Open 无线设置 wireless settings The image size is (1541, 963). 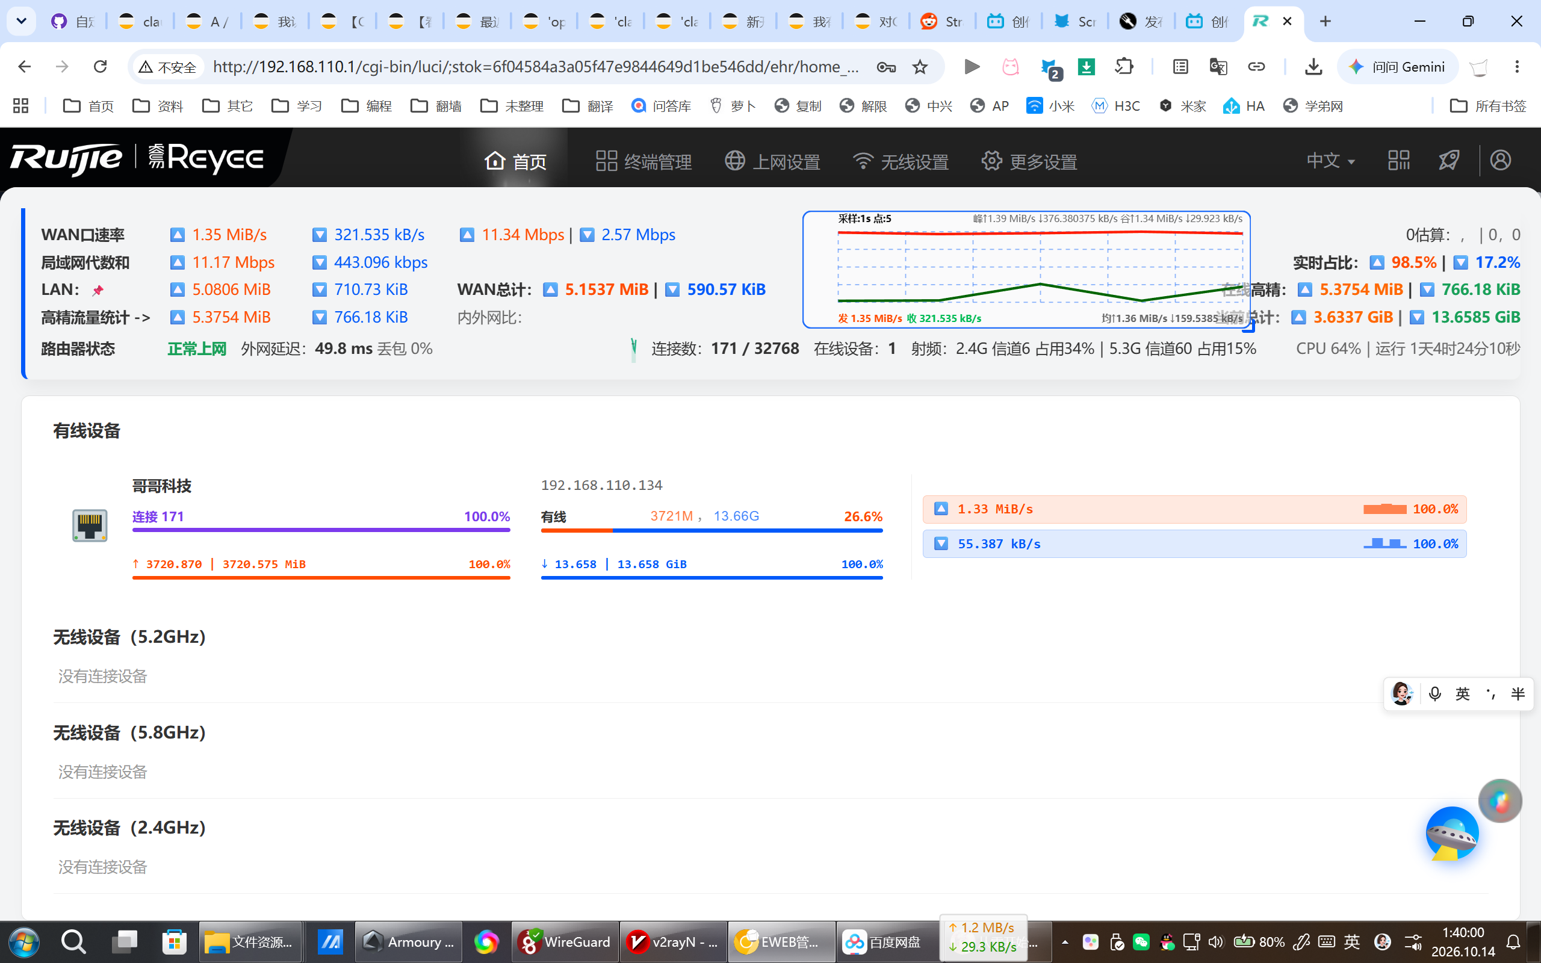[901, 161]
